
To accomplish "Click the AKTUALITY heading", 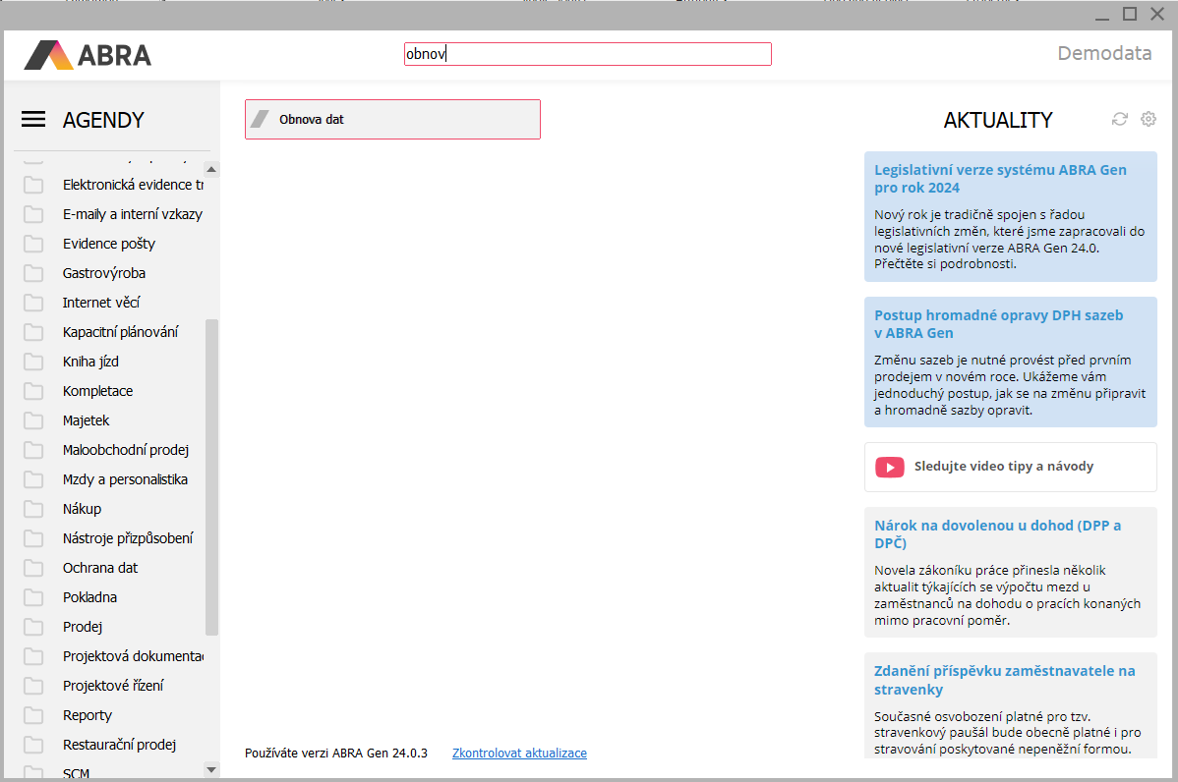I will [998, 120].
